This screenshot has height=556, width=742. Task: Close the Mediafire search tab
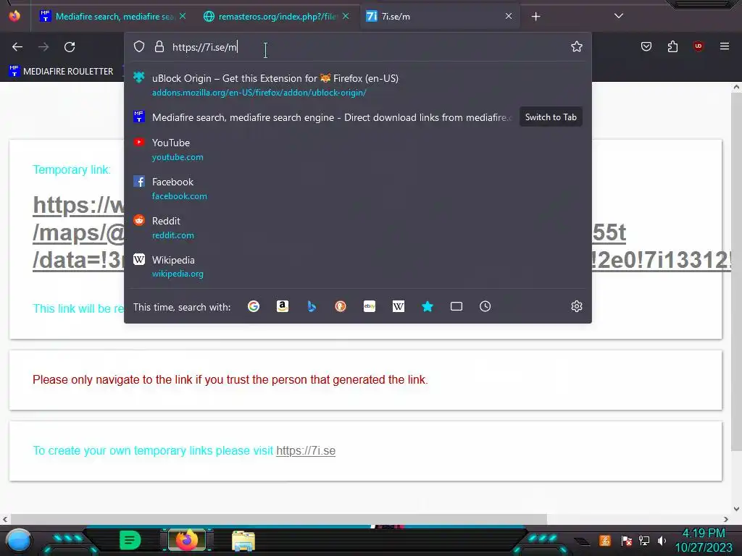183,16
